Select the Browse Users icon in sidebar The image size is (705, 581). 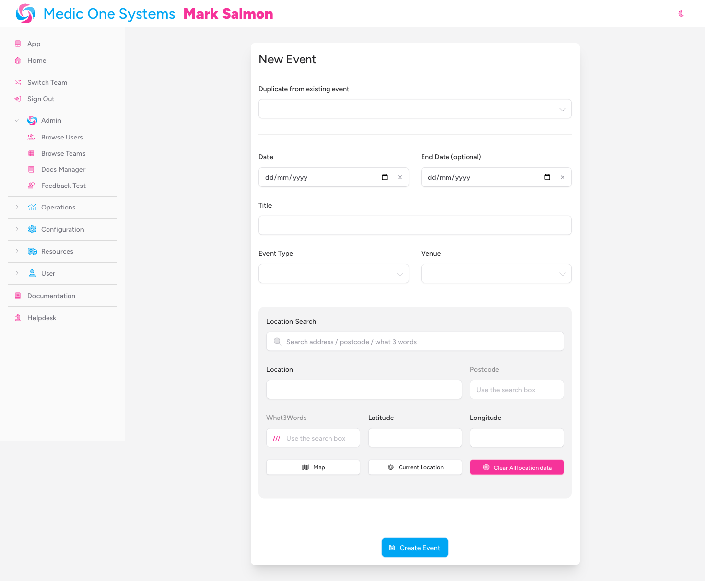coord(32,137)
